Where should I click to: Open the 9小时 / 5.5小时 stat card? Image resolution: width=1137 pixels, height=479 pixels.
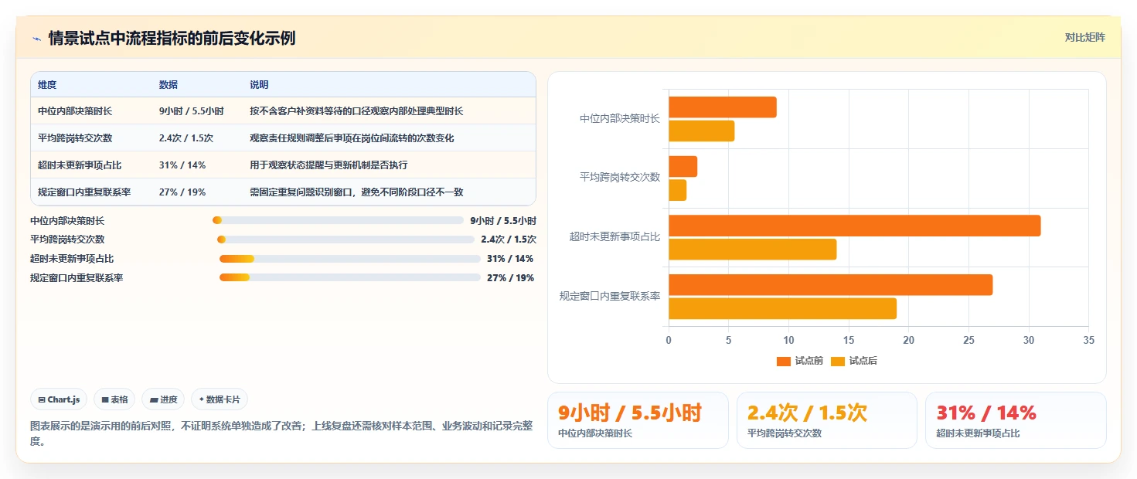pos(638,420)
